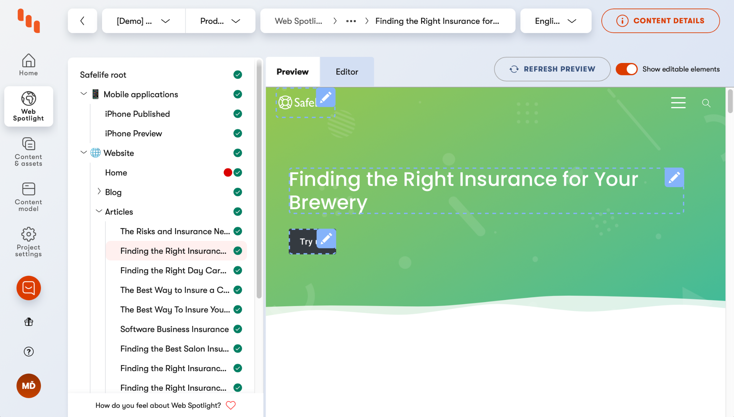Open the Content model section
This screenshot has width=734, height=417.
point(28,197)
